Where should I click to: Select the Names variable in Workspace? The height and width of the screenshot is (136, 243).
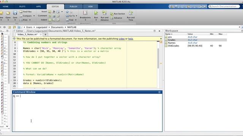click(x=172, y=43)
